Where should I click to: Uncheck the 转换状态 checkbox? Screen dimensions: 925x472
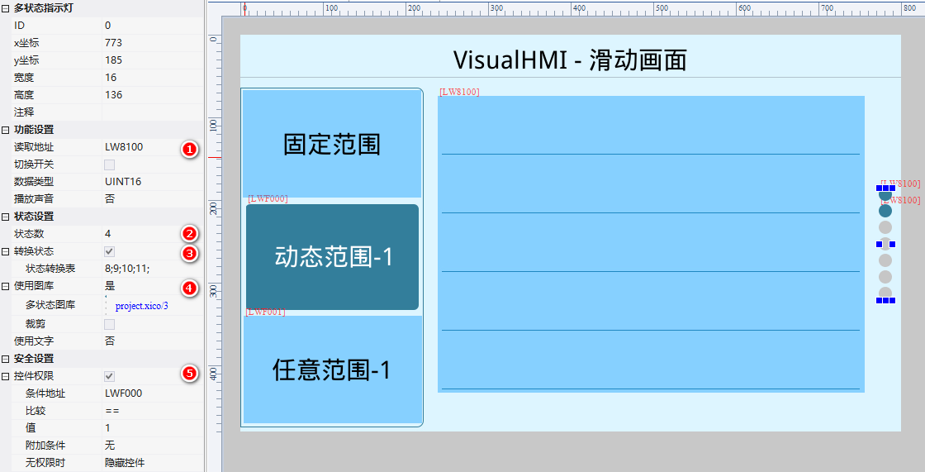coord(110,251)
